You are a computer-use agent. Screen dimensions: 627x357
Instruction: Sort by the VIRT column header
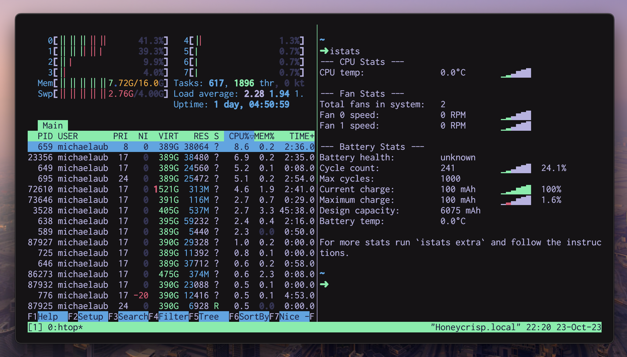point(168,136)
